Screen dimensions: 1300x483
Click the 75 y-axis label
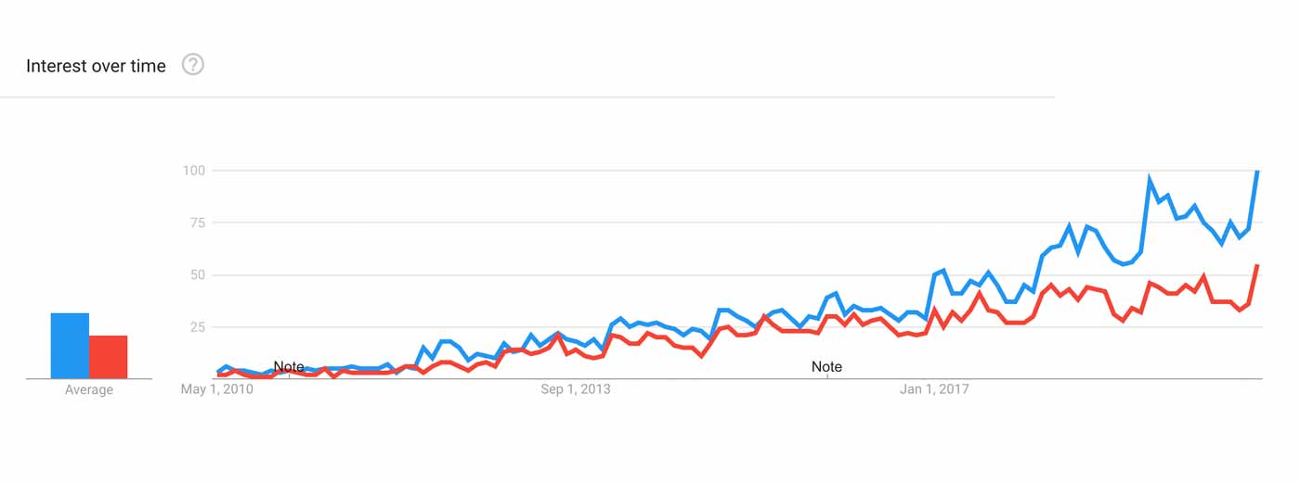(x=197, y=222)
